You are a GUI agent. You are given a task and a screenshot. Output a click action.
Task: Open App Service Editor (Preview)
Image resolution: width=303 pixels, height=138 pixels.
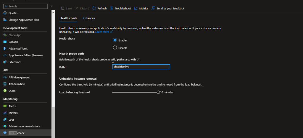click(x=25, y=55)
